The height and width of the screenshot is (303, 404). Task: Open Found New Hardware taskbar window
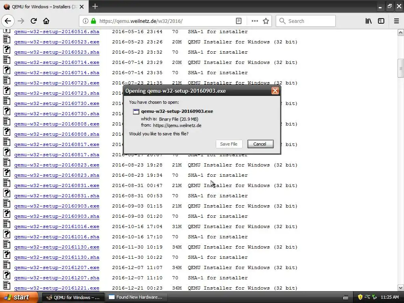click(137, 297)
